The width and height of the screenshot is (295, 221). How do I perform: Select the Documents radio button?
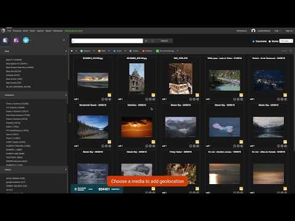pyautogui.click(x=253, y=41)
